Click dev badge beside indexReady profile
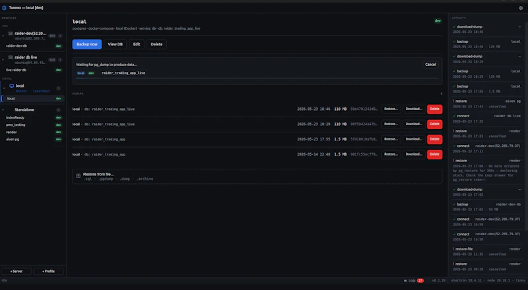Viewport: 528px width, 290px height. (x=59, y=118)
